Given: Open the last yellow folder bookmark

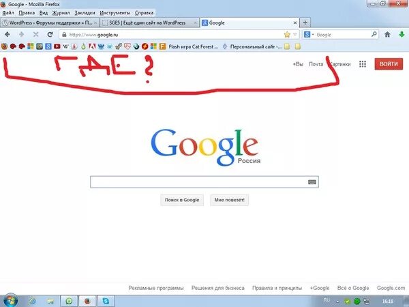Looking at the screenshot, I should [298, 46].
